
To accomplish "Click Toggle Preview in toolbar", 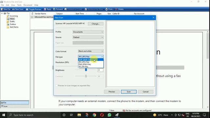I will coord(33,9).
